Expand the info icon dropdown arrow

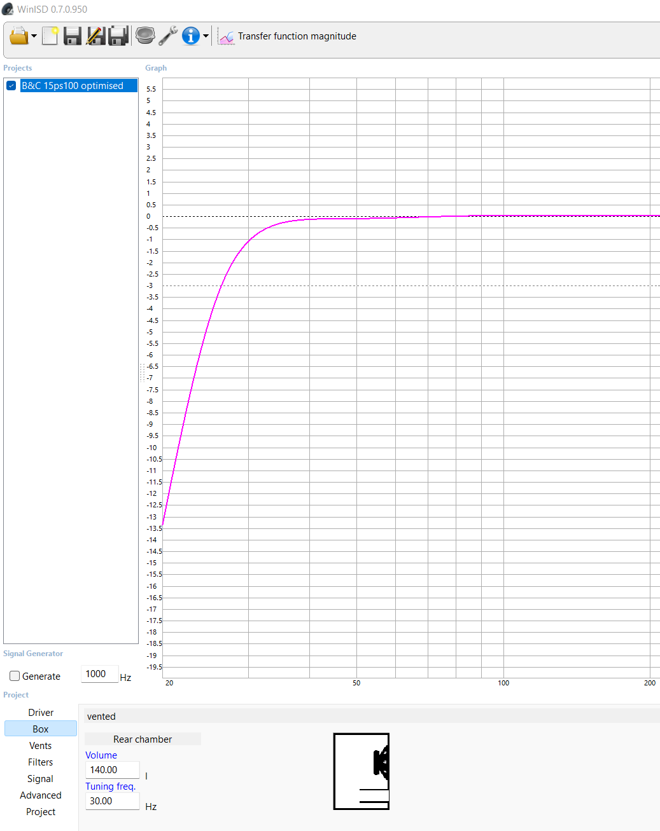pos(206,36)
